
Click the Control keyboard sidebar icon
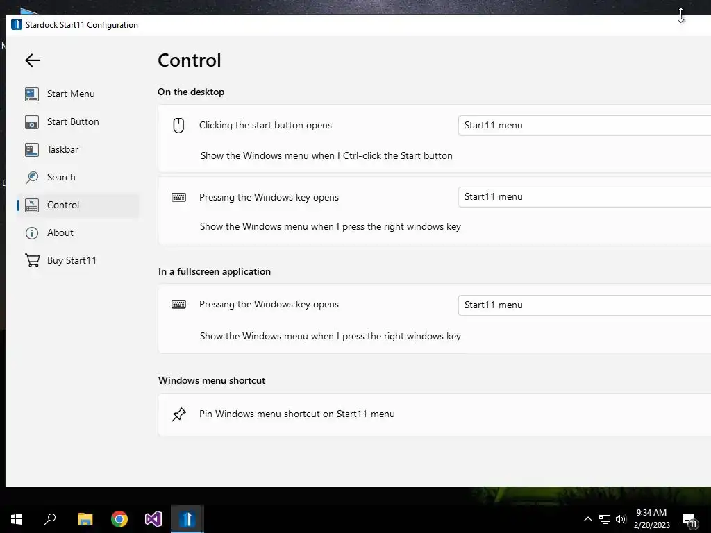tap(32, 205)
